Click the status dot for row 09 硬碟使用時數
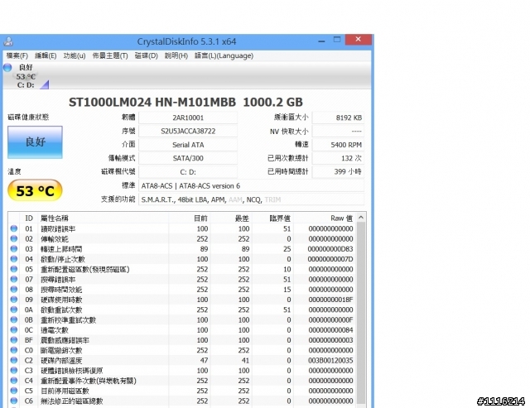Screen dimensions: 530x408 pos(14,300)
